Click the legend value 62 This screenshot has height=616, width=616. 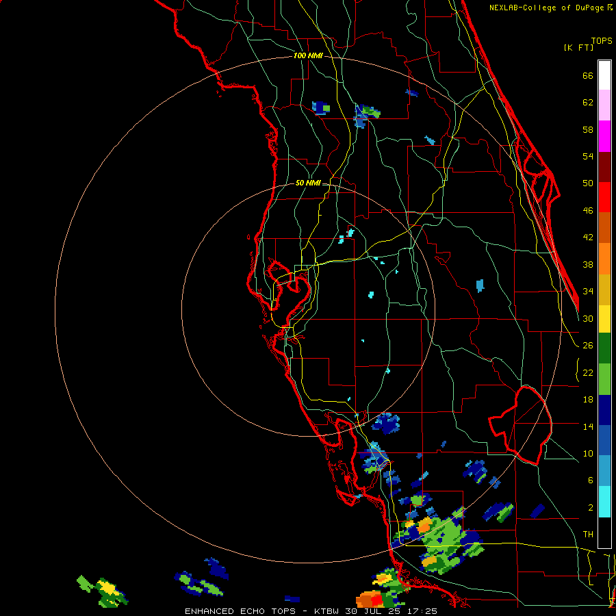pyautogui.click(x=588, y=102)
